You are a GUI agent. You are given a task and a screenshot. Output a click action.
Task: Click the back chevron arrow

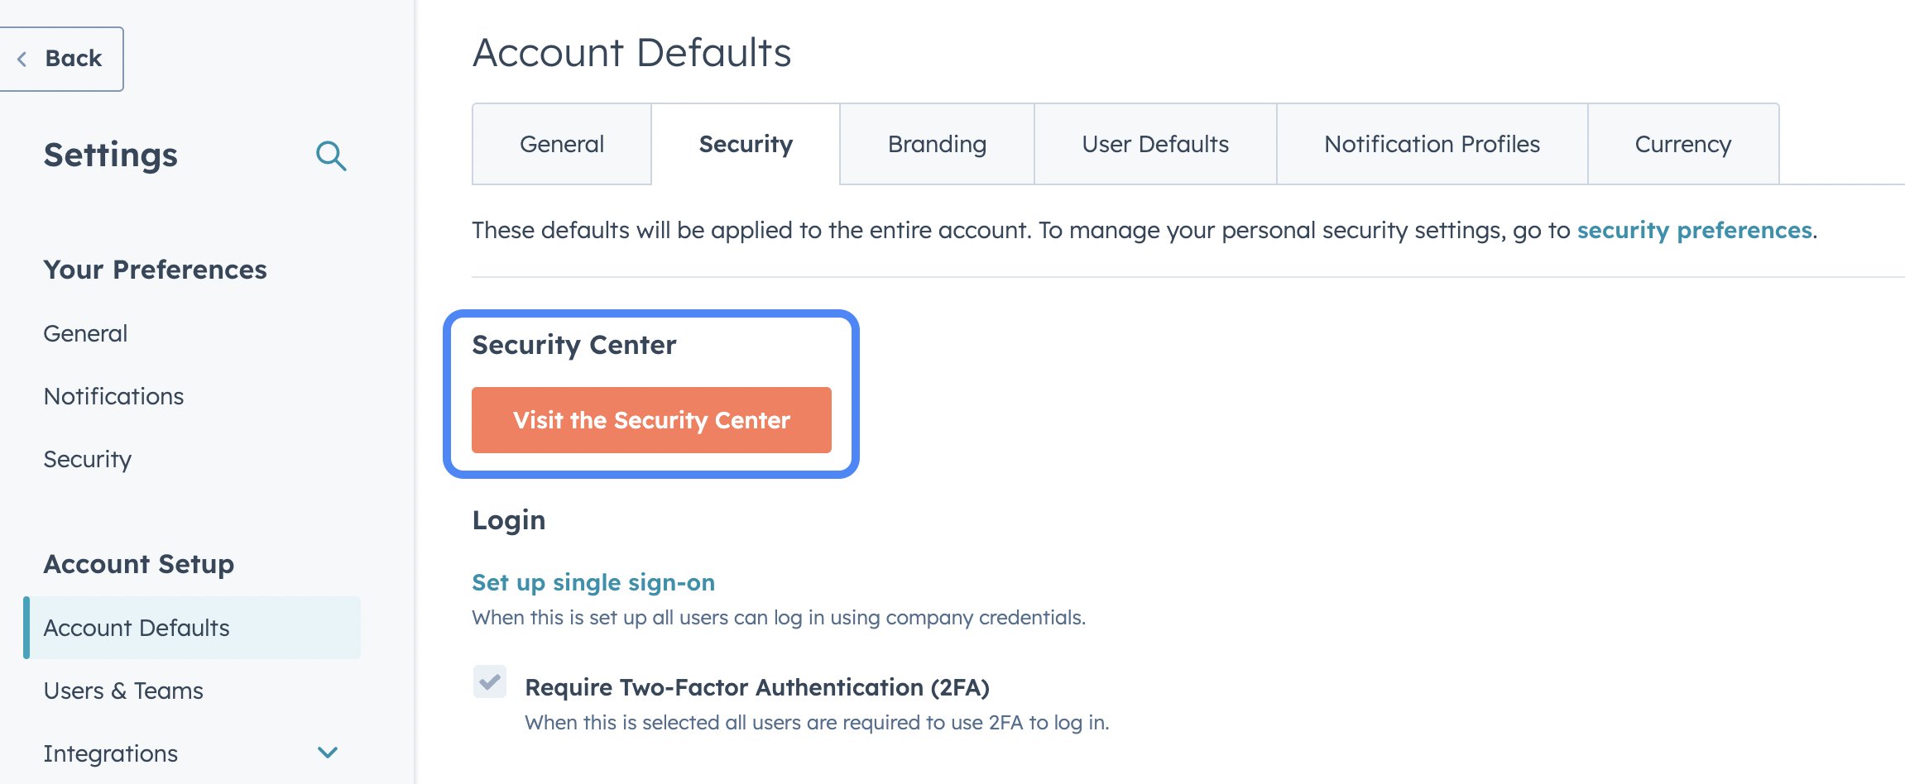click(x=22, y=58)
